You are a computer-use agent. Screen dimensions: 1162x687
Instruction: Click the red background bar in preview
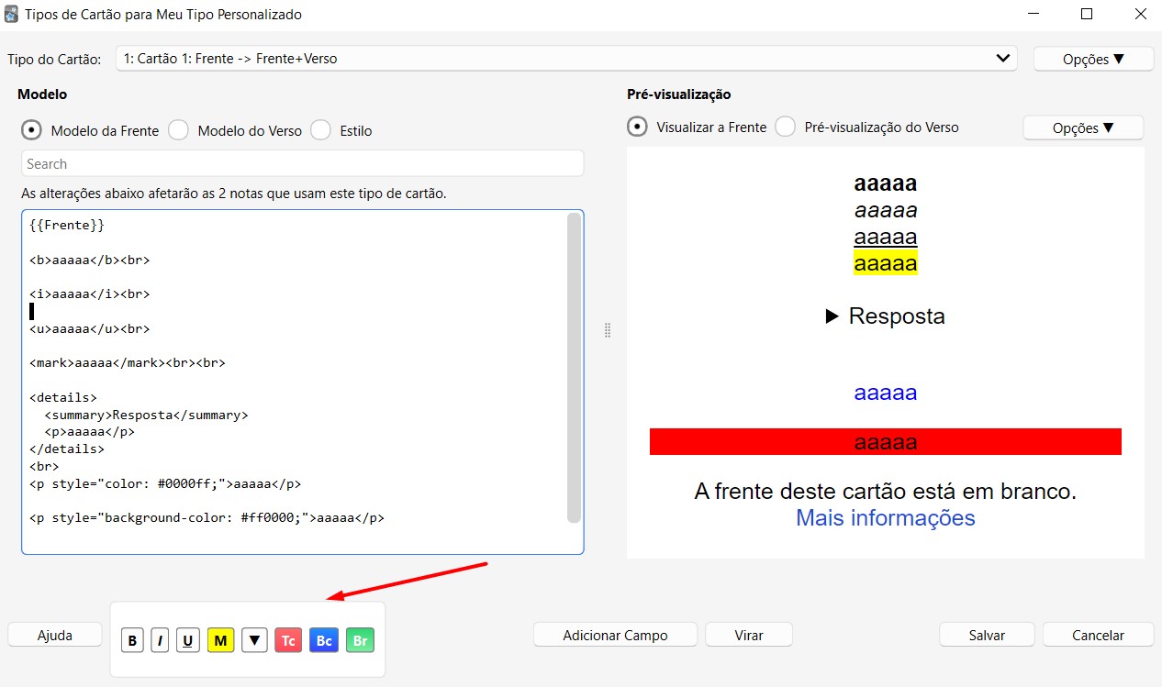point(734,442)
